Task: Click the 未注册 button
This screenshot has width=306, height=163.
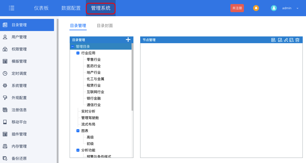Action: point(237,8)
